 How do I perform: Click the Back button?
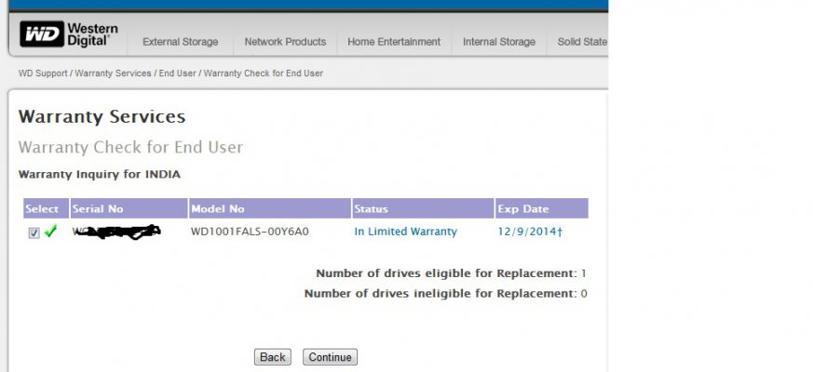[273, 357]
